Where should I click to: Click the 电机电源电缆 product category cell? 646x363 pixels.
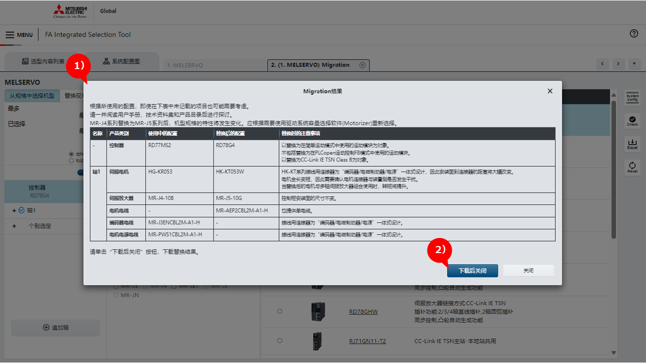[x=126, y=234]
